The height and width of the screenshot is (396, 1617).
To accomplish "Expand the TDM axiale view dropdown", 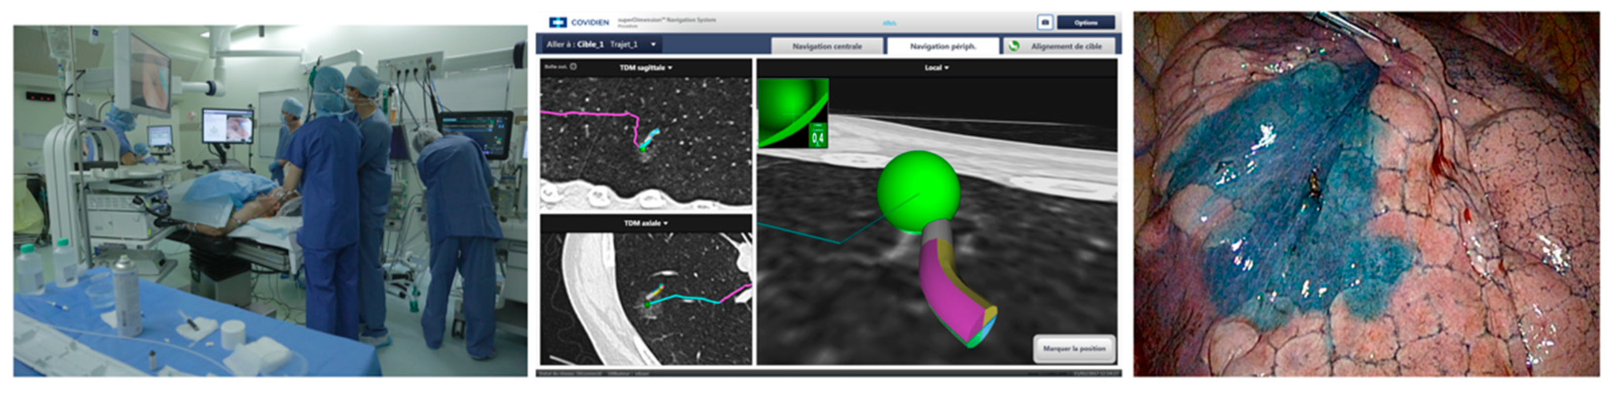I will (x=646, y=223).
